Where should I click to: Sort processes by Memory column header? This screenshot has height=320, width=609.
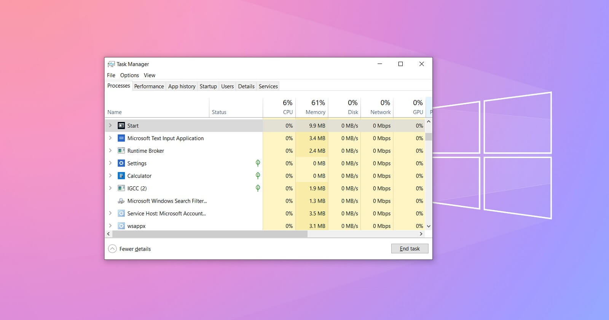point(312,107)
